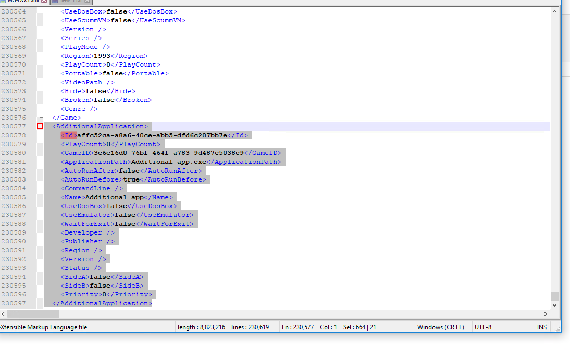Click the <Developer /> line
570x350 pixels.
tap(88, 232)
